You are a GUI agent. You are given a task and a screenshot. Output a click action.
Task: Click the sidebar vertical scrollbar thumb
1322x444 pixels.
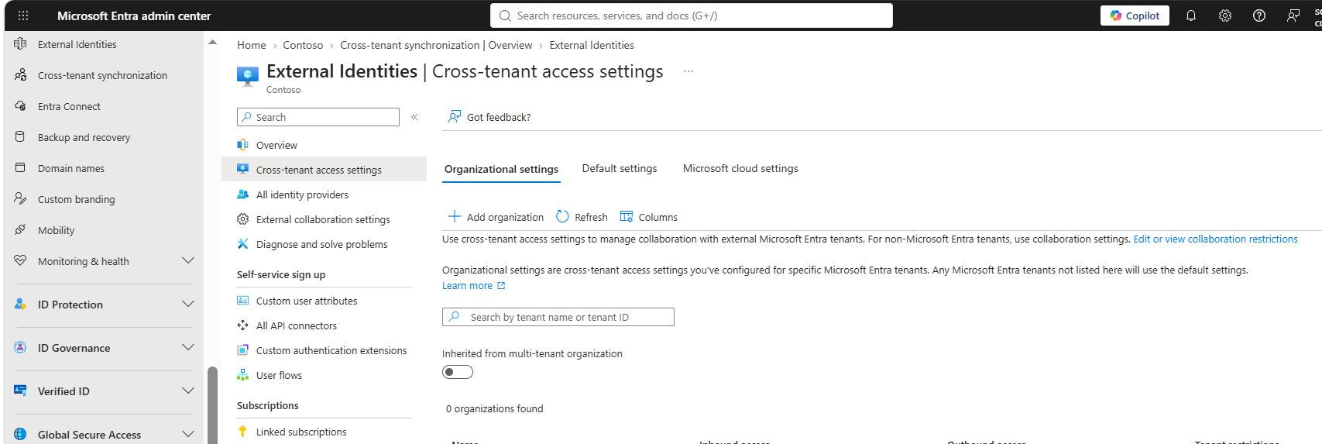point(212,404)
